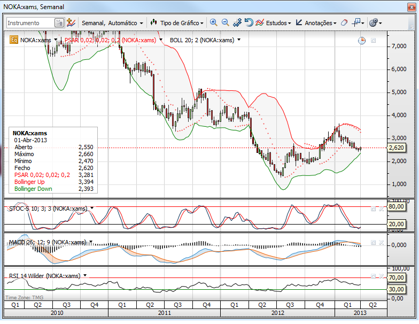The image size is (419, 324).
Task: Maximize the STOC-S indicator panel
Action: 373,209
